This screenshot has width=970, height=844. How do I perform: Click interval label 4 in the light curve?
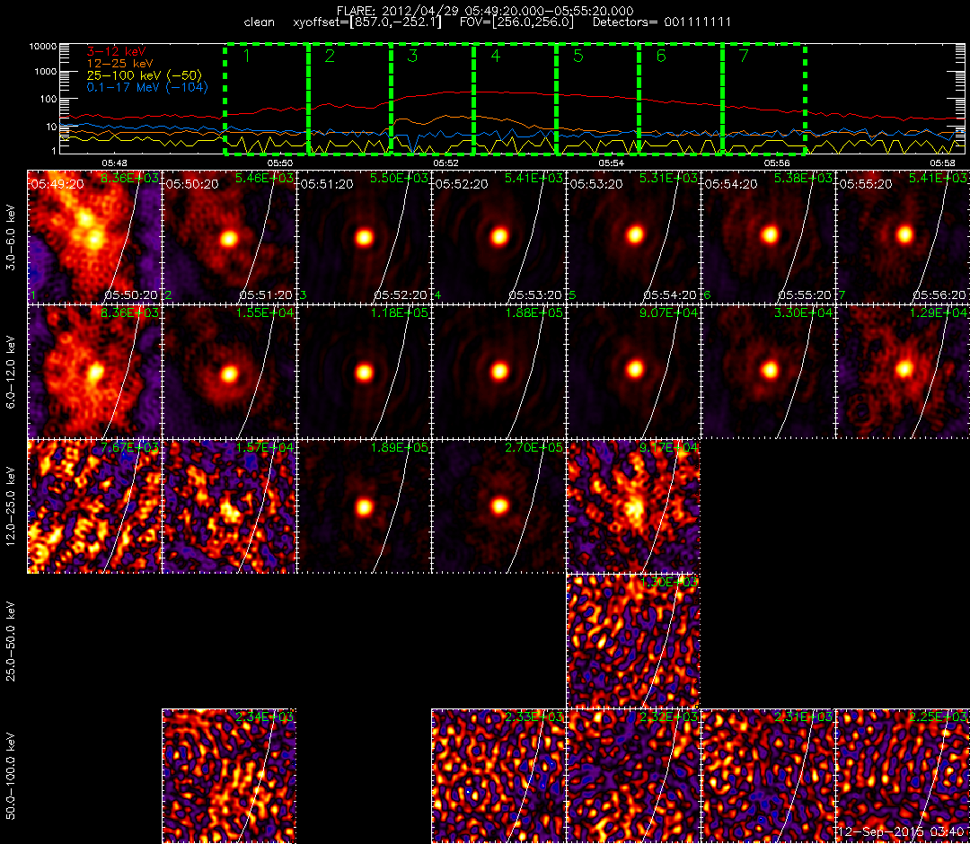pyautogui.click(x=496, y=56)
